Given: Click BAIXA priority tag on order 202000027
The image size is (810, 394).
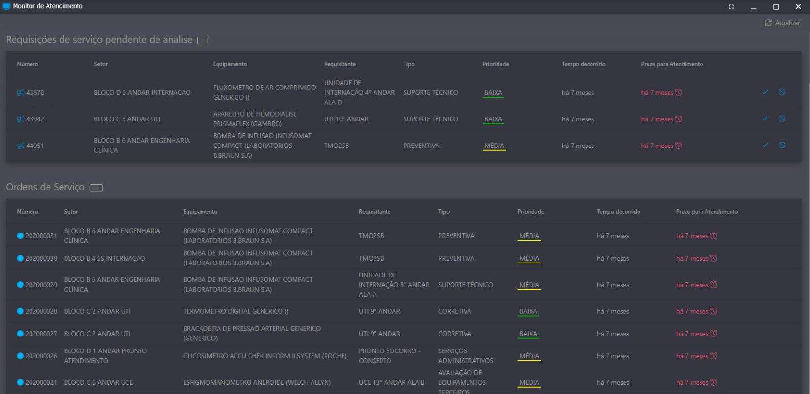Looking at the screenshot, I should 528,334.
